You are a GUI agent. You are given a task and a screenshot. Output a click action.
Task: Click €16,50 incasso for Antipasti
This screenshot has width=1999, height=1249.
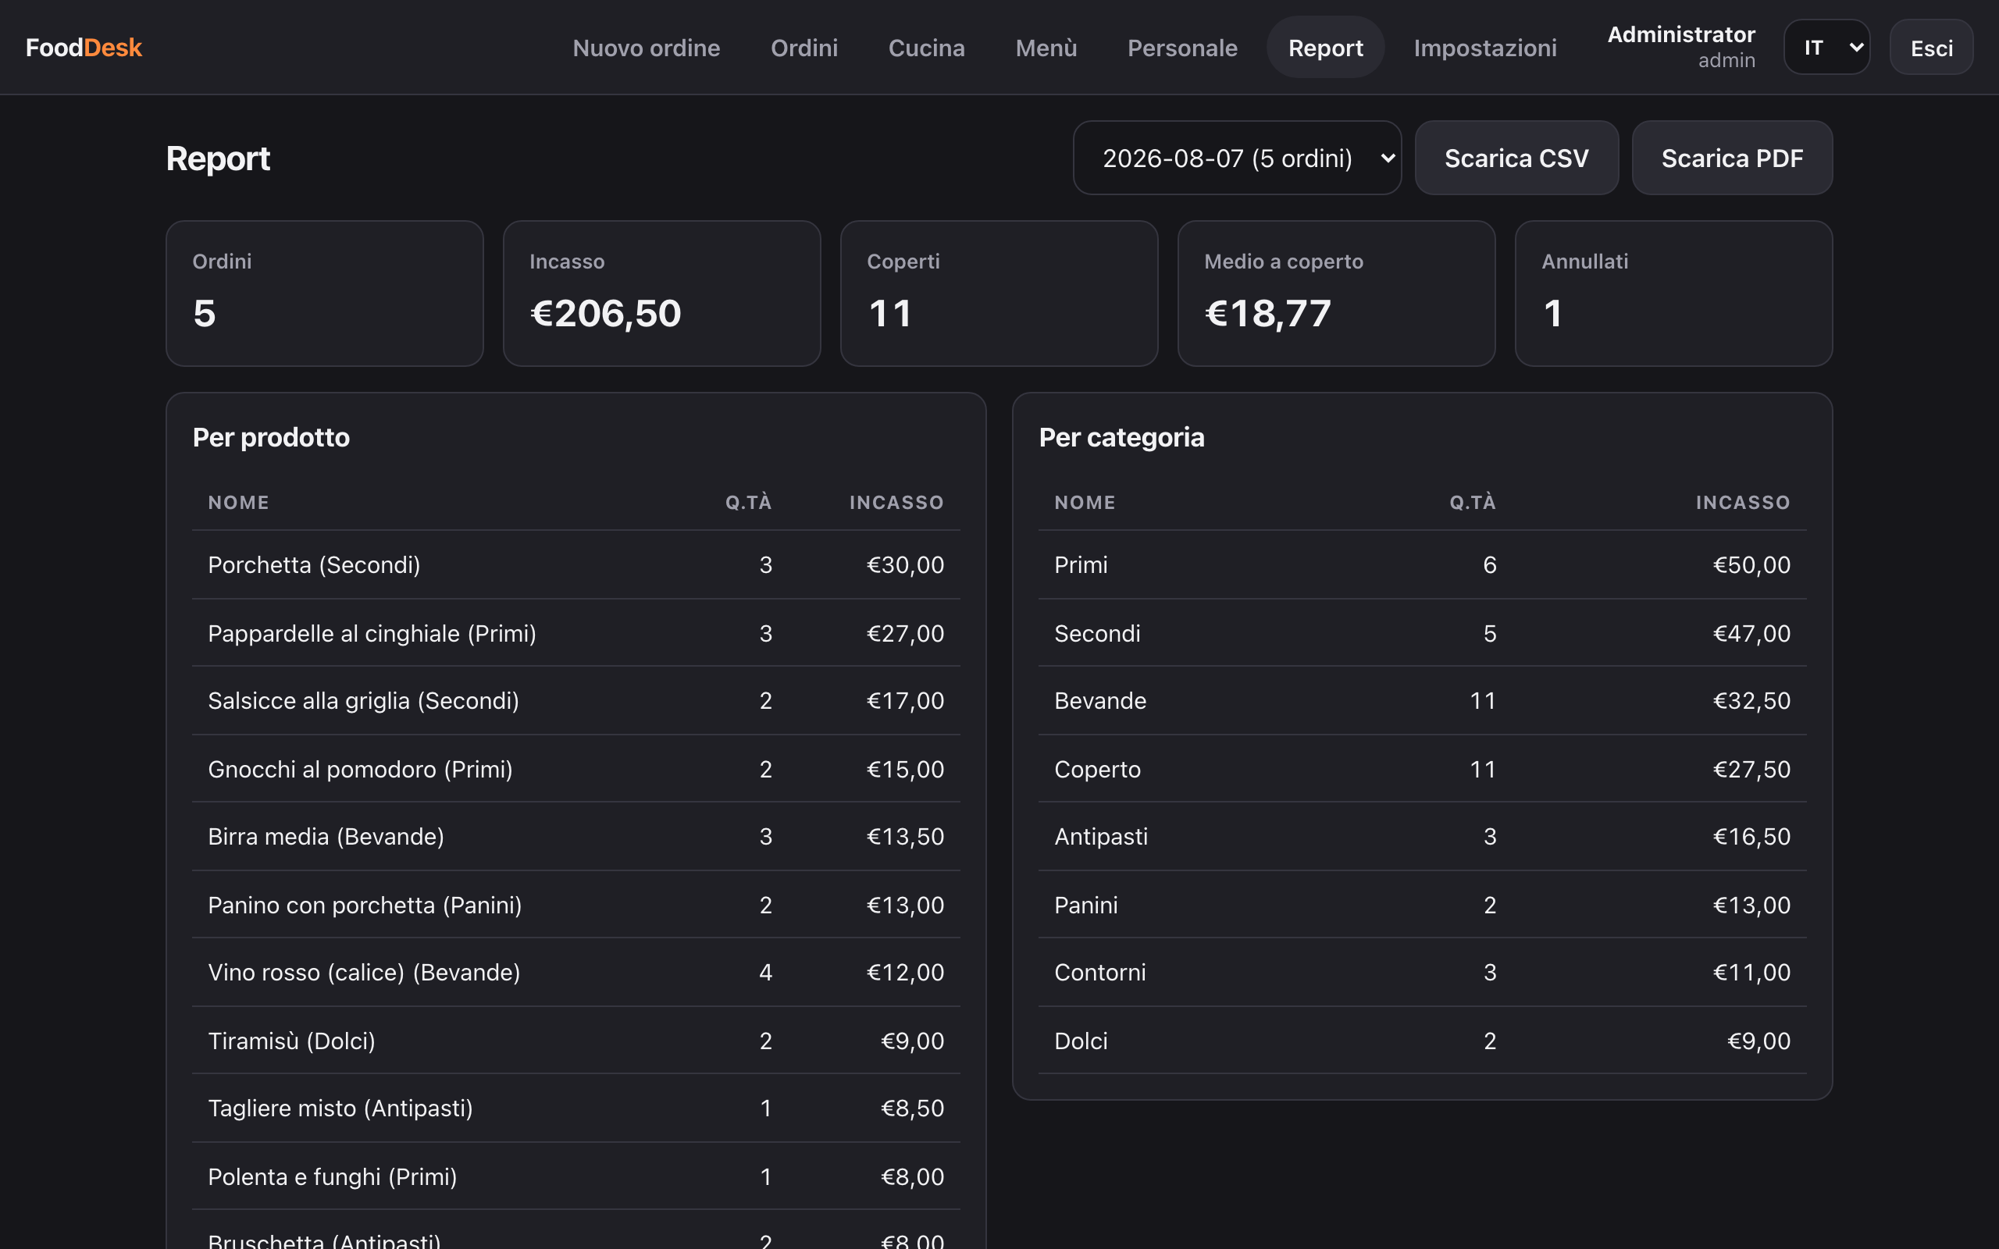point(1751,836)
